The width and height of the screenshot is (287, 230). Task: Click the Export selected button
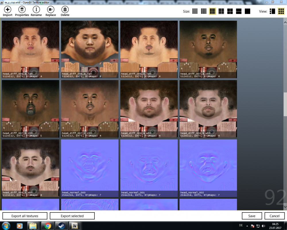point(72,216)
